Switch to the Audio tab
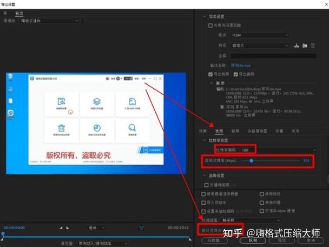329x247 pixels. pyautogui.click(x=235, y=131)
